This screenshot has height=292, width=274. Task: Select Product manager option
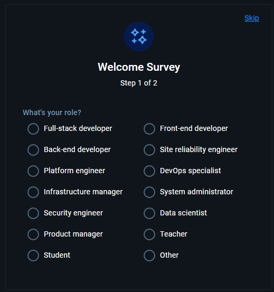[x=33, y=234]
